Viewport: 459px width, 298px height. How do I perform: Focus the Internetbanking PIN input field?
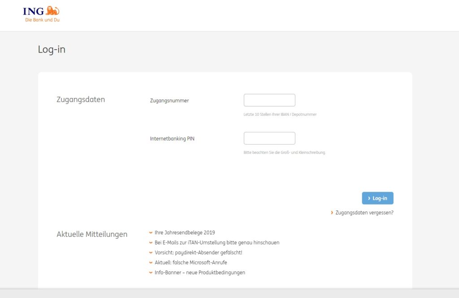[269, 138]
